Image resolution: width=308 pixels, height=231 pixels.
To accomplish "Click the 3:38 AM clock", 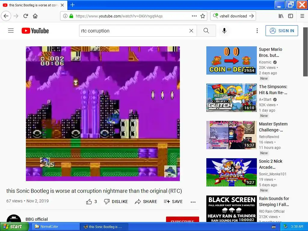I will [x=297, y=227].
